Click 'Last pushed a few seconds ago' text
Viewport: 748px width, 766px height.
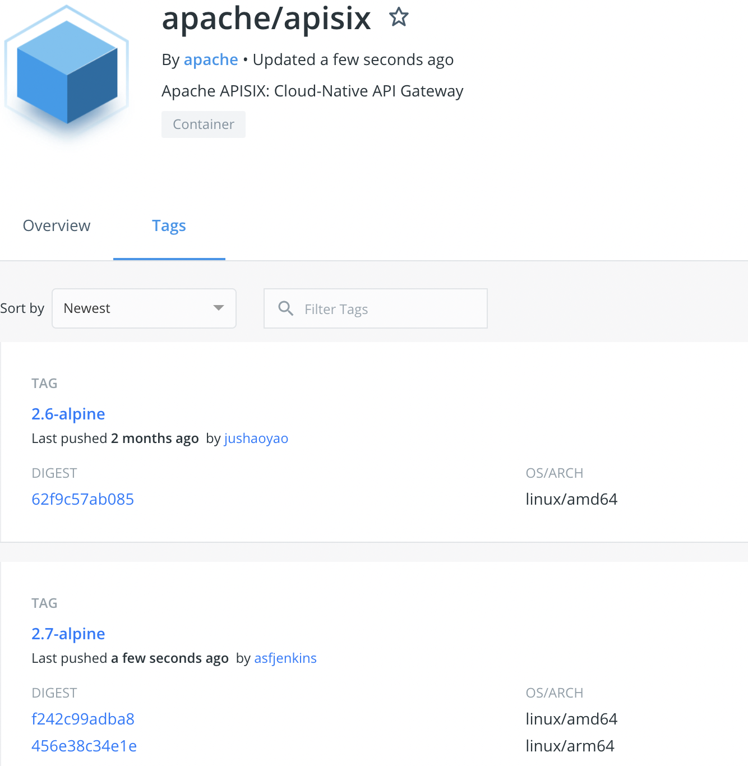130,658
